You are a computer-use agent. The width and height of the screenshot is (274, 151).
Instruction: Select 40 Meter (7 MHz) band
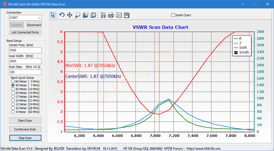pyautogui.click(x=13, y=85)
